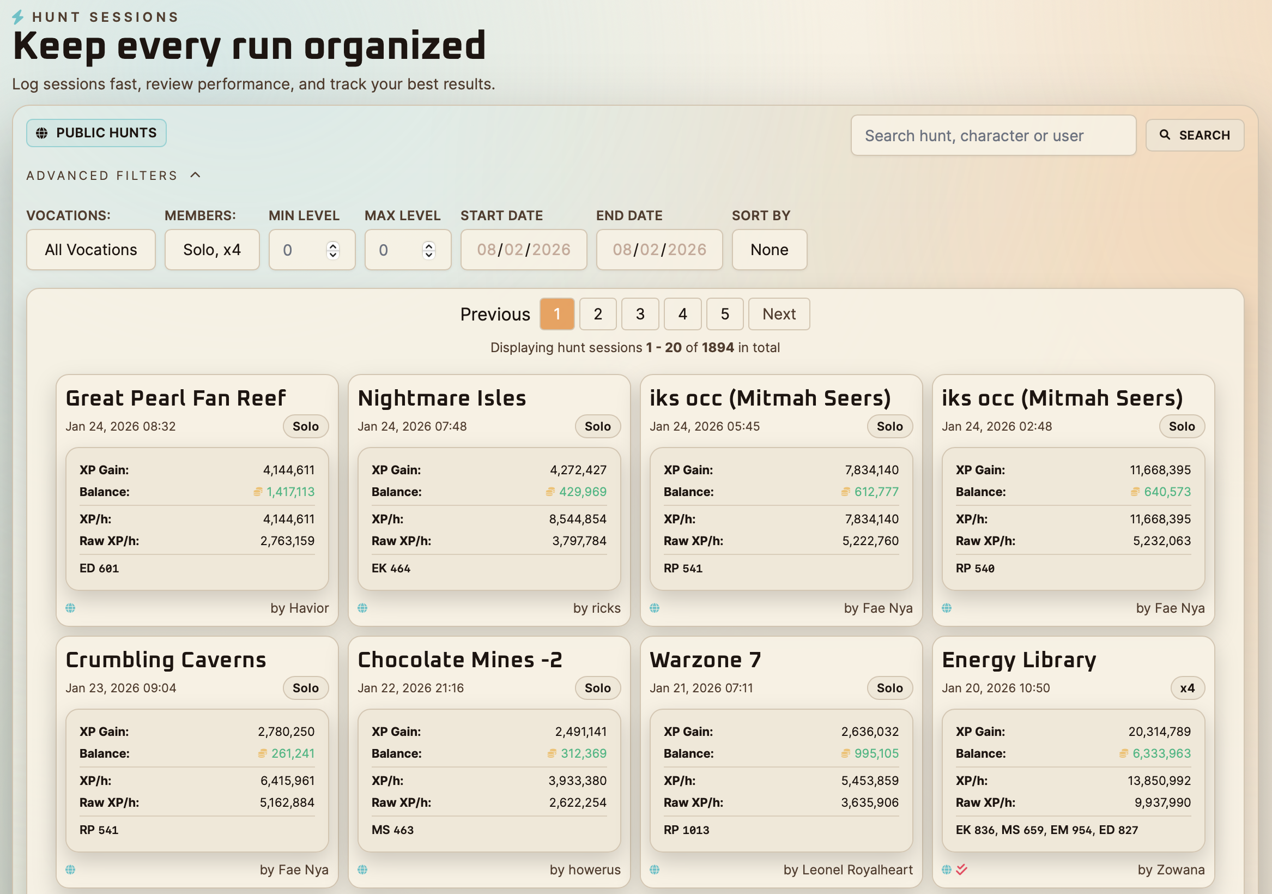Click globe icon on Chocolate Mines -2 card
This screenshot has height=894, width=1272.
[x=362, y=869]
